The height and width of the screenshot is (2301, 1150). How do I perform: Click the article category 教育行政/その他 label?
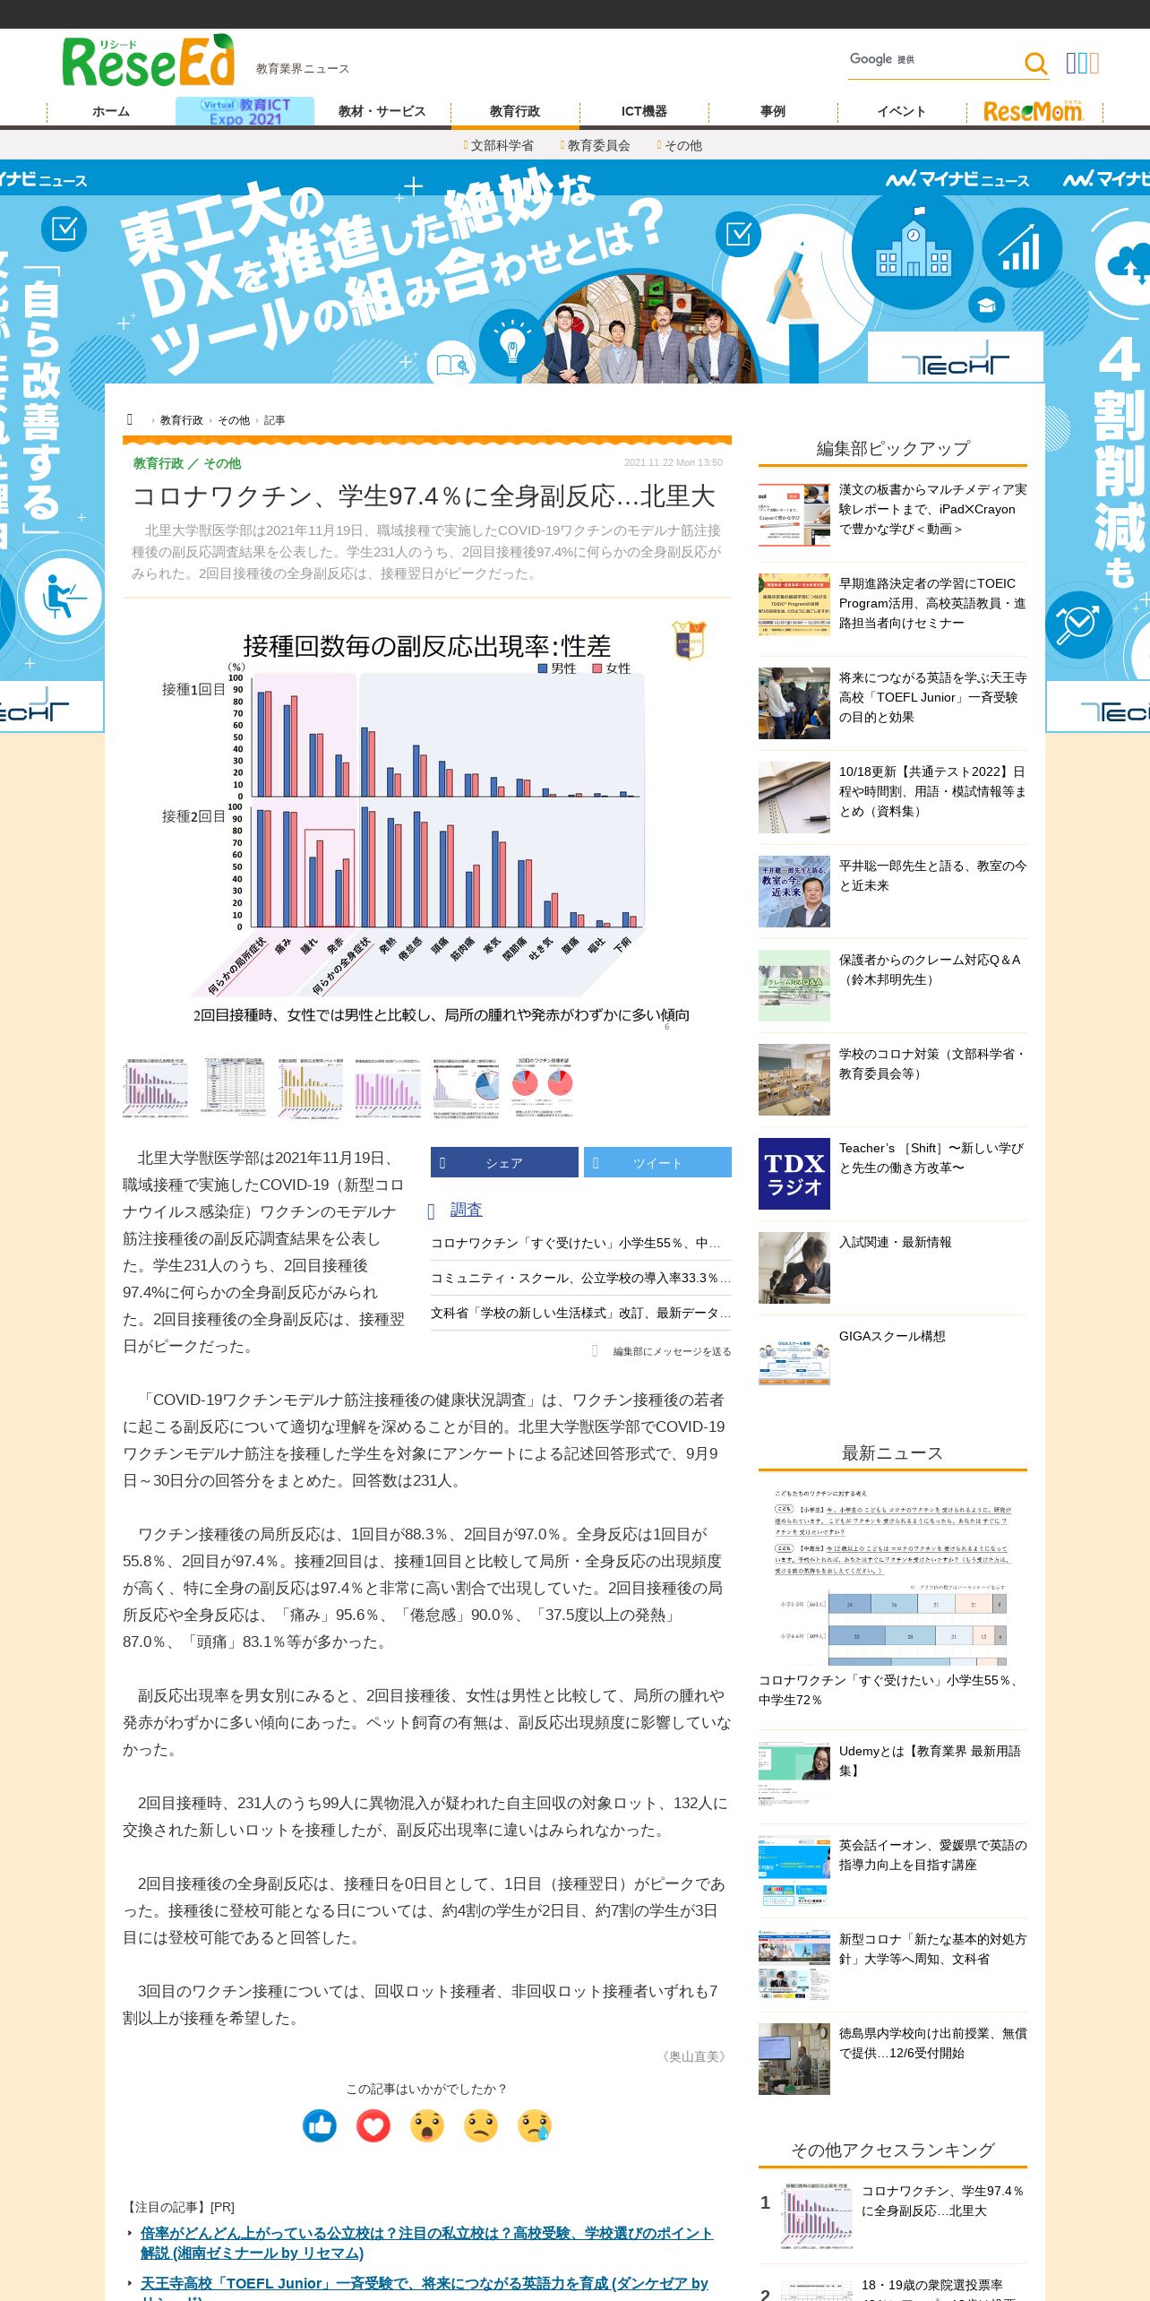pos(187,463)
